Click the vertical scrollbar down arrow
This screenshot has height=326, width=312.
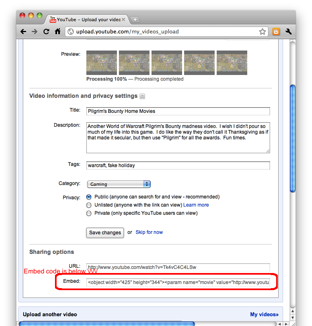click(x=293, y=318)
